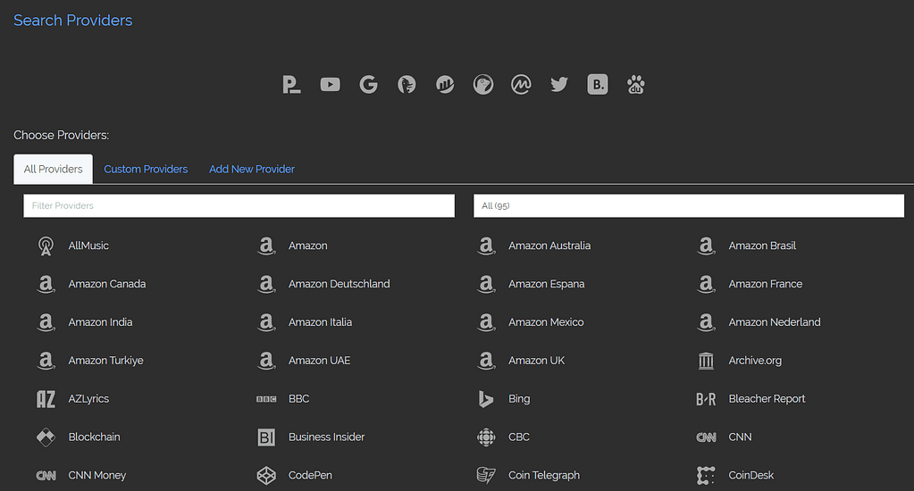Select the CoinMarketCap M icon
Screen dimensions: 914x491
click(521, 85)
